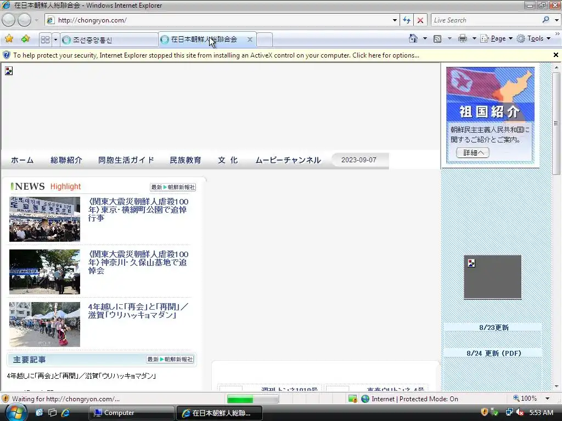
Task: Click the Forward navigation button
Action: pyautogui.click(x=24, y=20)
